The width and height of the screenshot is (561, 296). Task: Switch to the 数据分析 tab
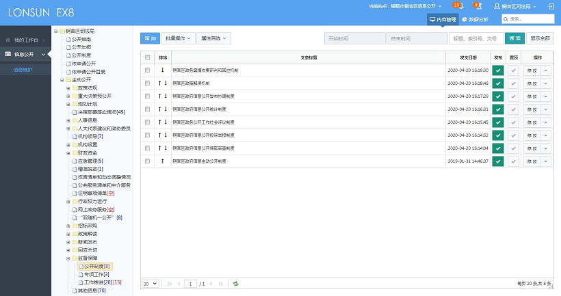[475, 20]
